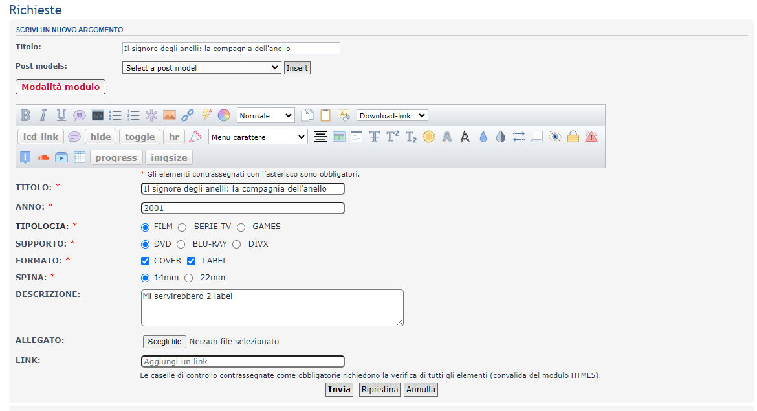Insert an image with picture icon
The height and width of the screenshot is (411, 757).
(170, 115)
